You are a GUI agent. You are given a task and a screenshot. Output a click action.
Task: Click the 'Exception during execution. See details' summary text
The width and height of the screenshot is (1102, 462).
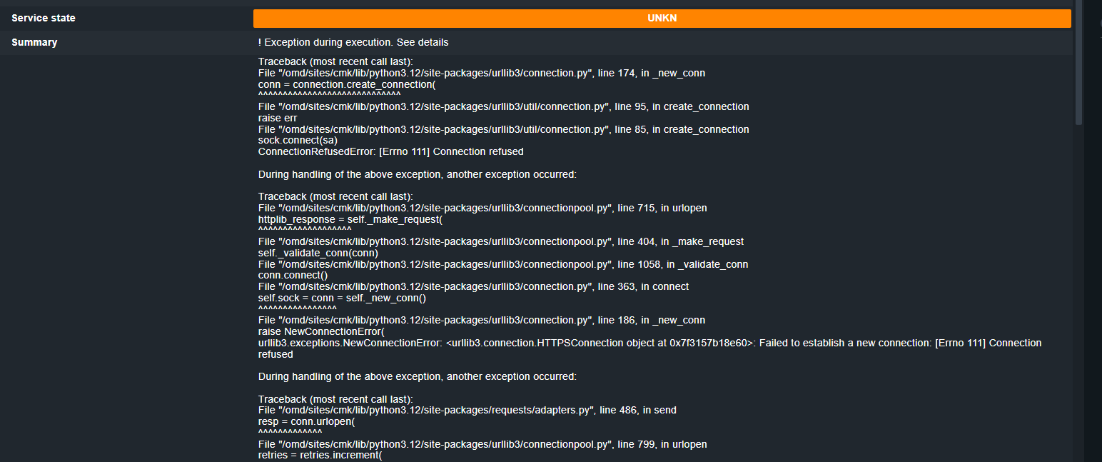pos(353,43)
